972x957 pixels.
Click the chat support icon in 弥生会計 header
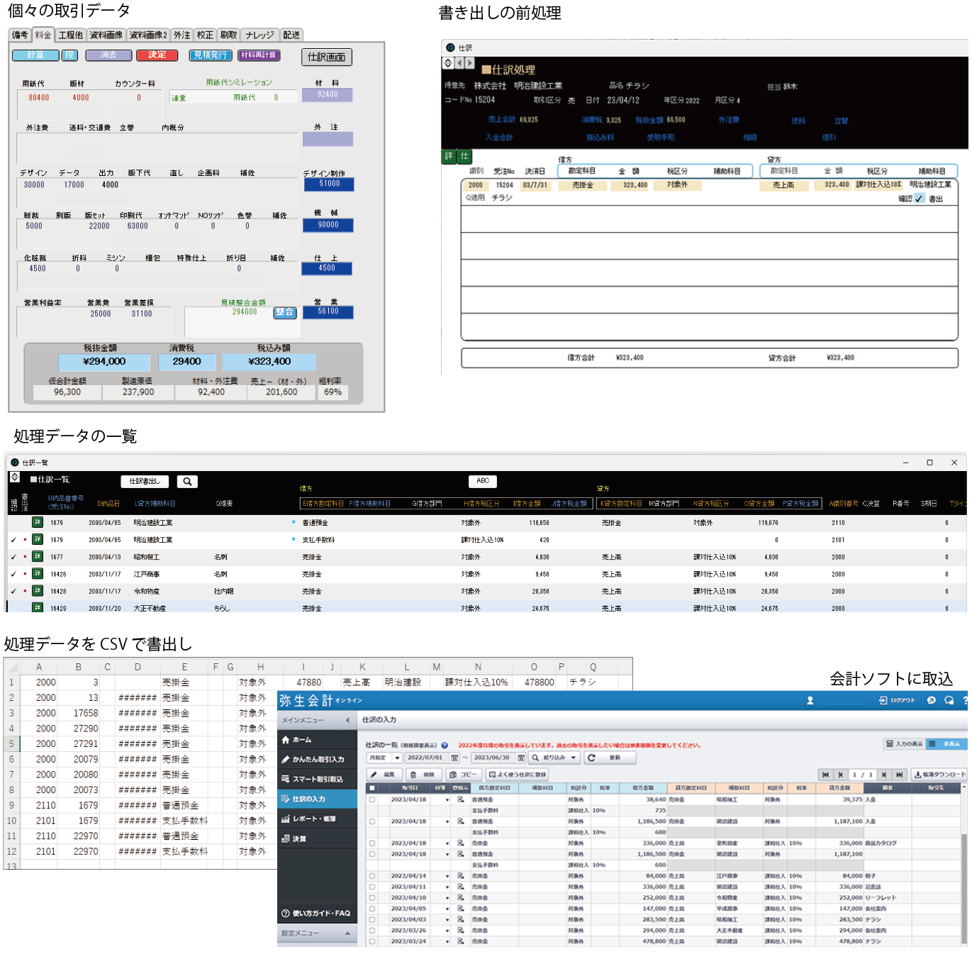pos(949,700)
